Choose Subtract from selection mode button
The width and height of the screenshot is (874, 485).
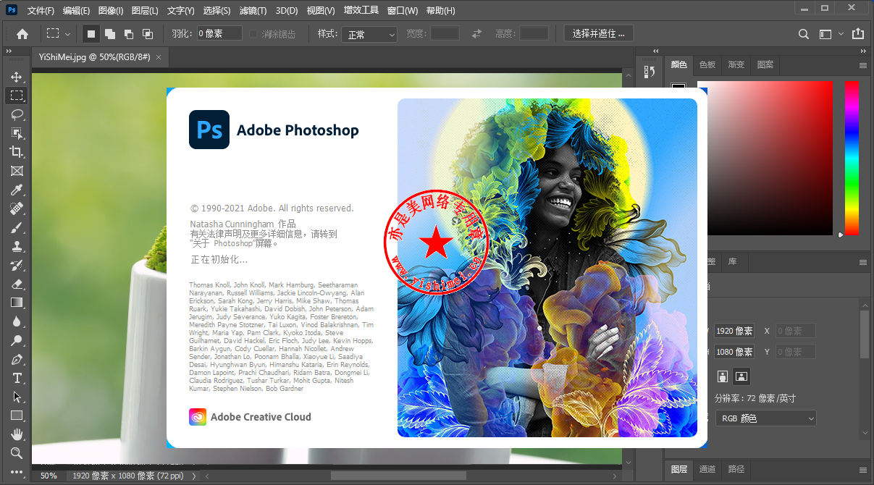pyautogui.click(x=129, y=33)
